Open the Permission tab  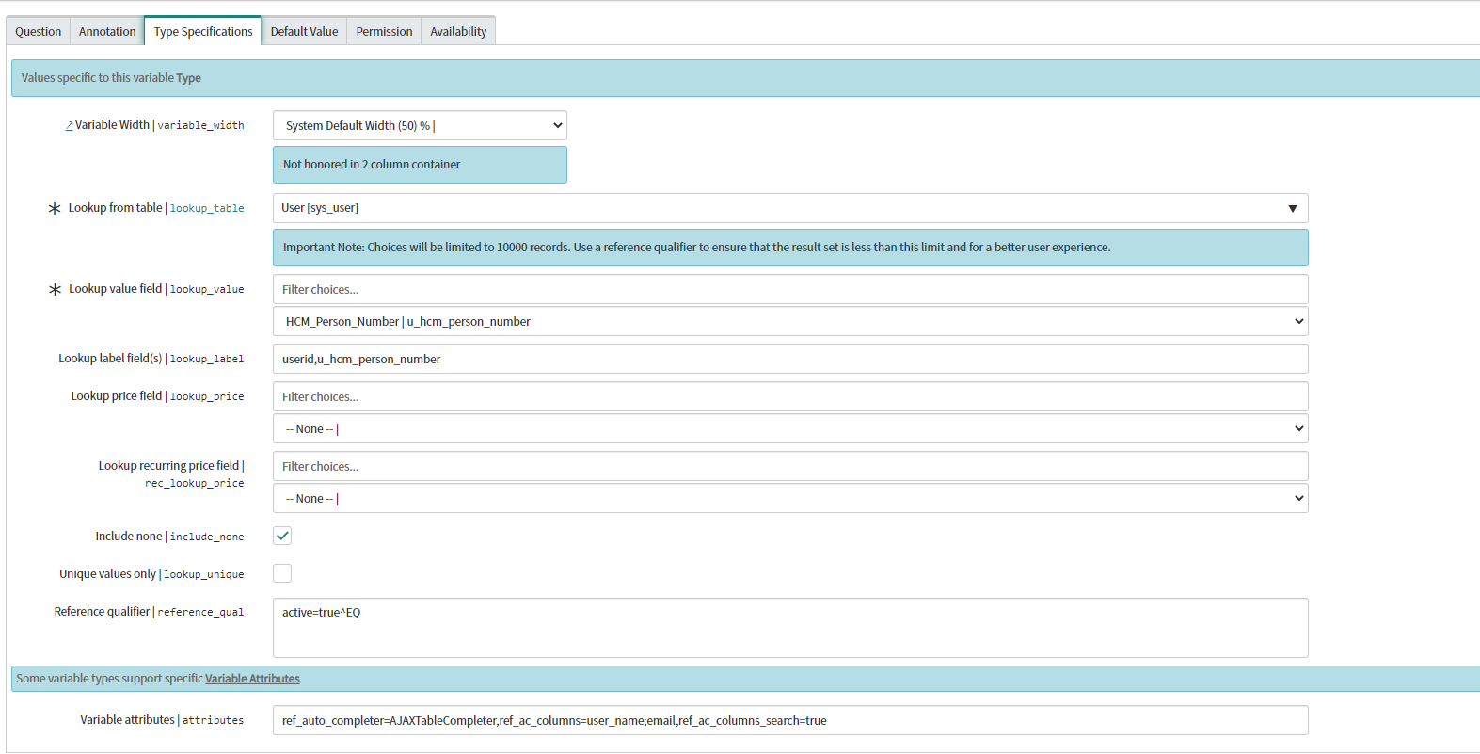384,31
